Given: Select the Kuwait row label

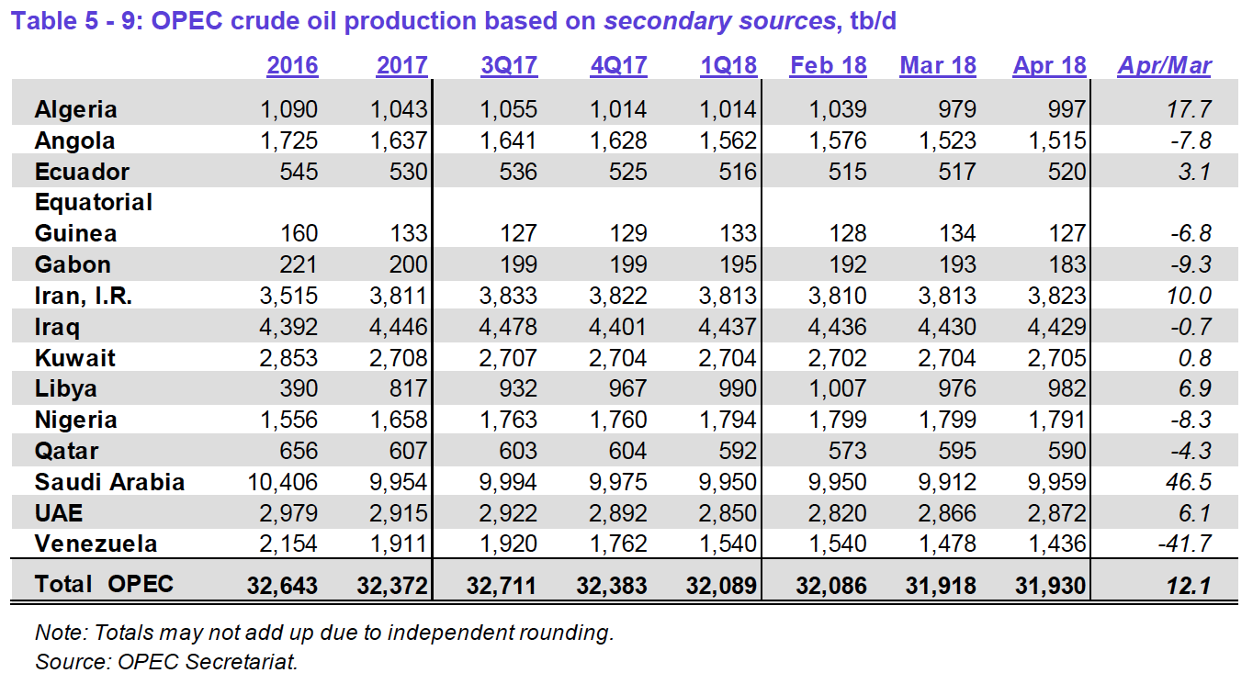Looking at the screenshot, I should click(x=75, y=357).
